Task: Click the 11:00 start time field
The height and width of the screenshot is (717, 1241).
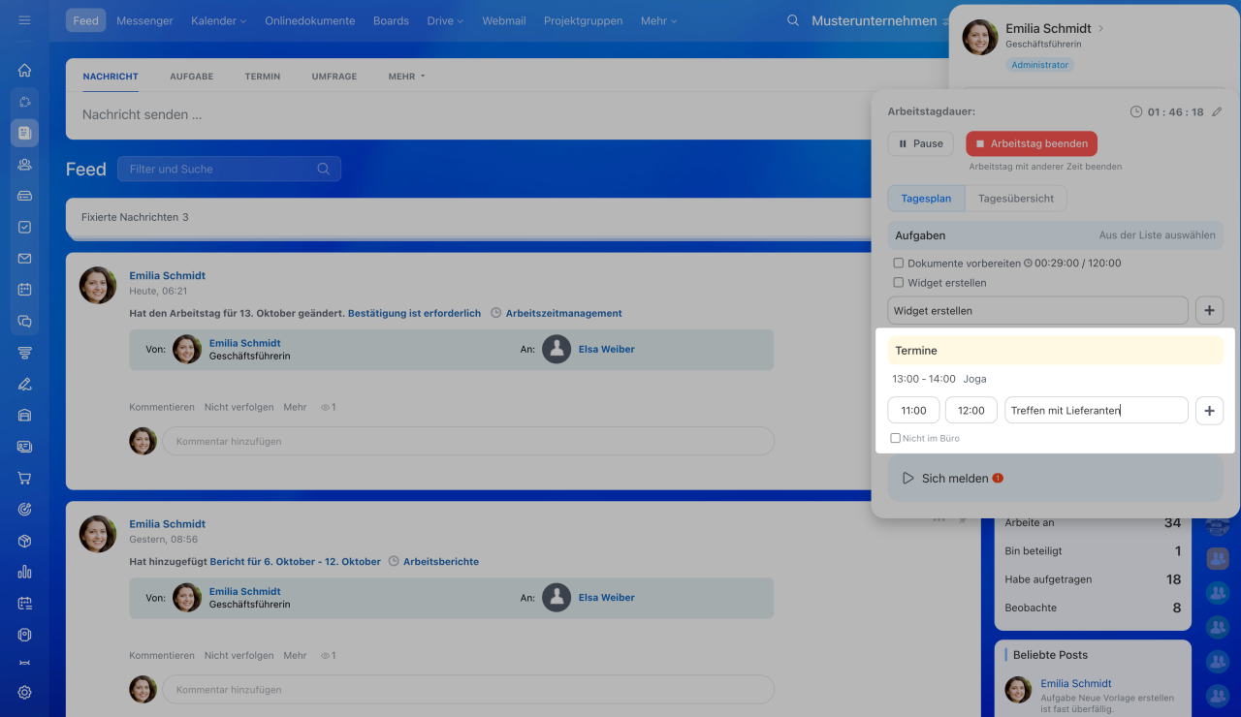Action: [913, 411]
